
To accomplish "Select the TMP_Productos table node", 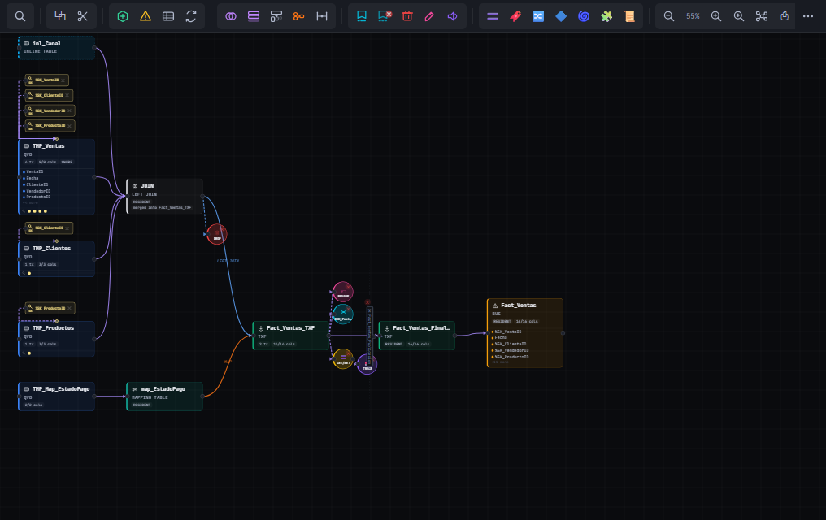I will pos(56,339).
